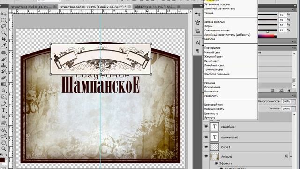Select the Слой 1 layer name
The width and height of the screenshot is (300, 169).
[x=225, y=147]
